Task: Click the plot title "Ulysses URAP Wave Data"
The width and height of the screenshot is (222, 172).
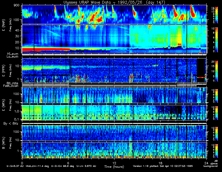Action: click(87, 2)
